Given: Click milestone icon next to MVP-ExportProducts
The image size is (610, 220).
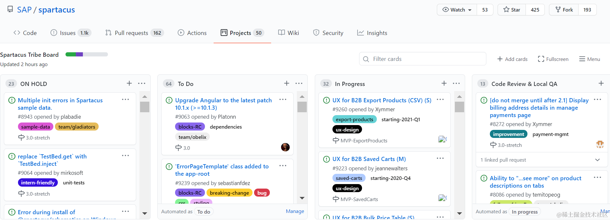Looking at the screenshot, I should click(336, 140).
